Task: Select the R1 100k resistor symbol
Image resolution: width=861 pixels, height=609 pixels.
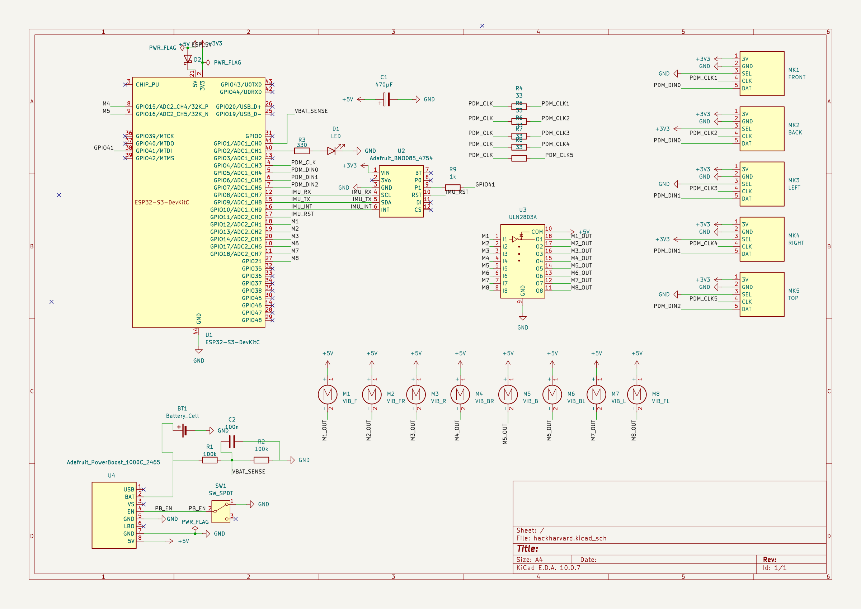Action: click(210, 460)
